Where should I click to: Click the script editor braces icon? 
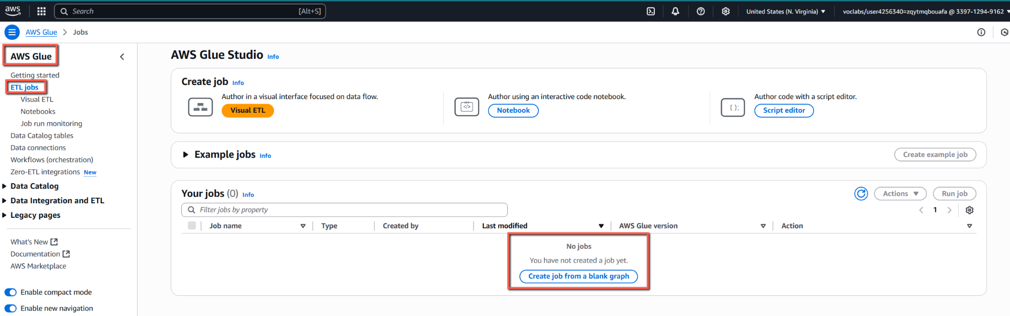[733, 107]
